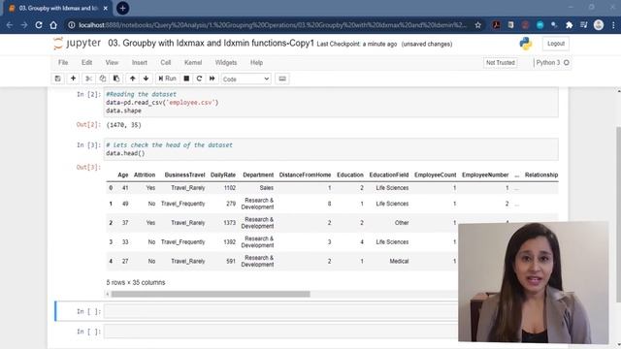This screenshot has width=621, height=349.
Task: Click the Department column header
Action: (x=258, y=174)
